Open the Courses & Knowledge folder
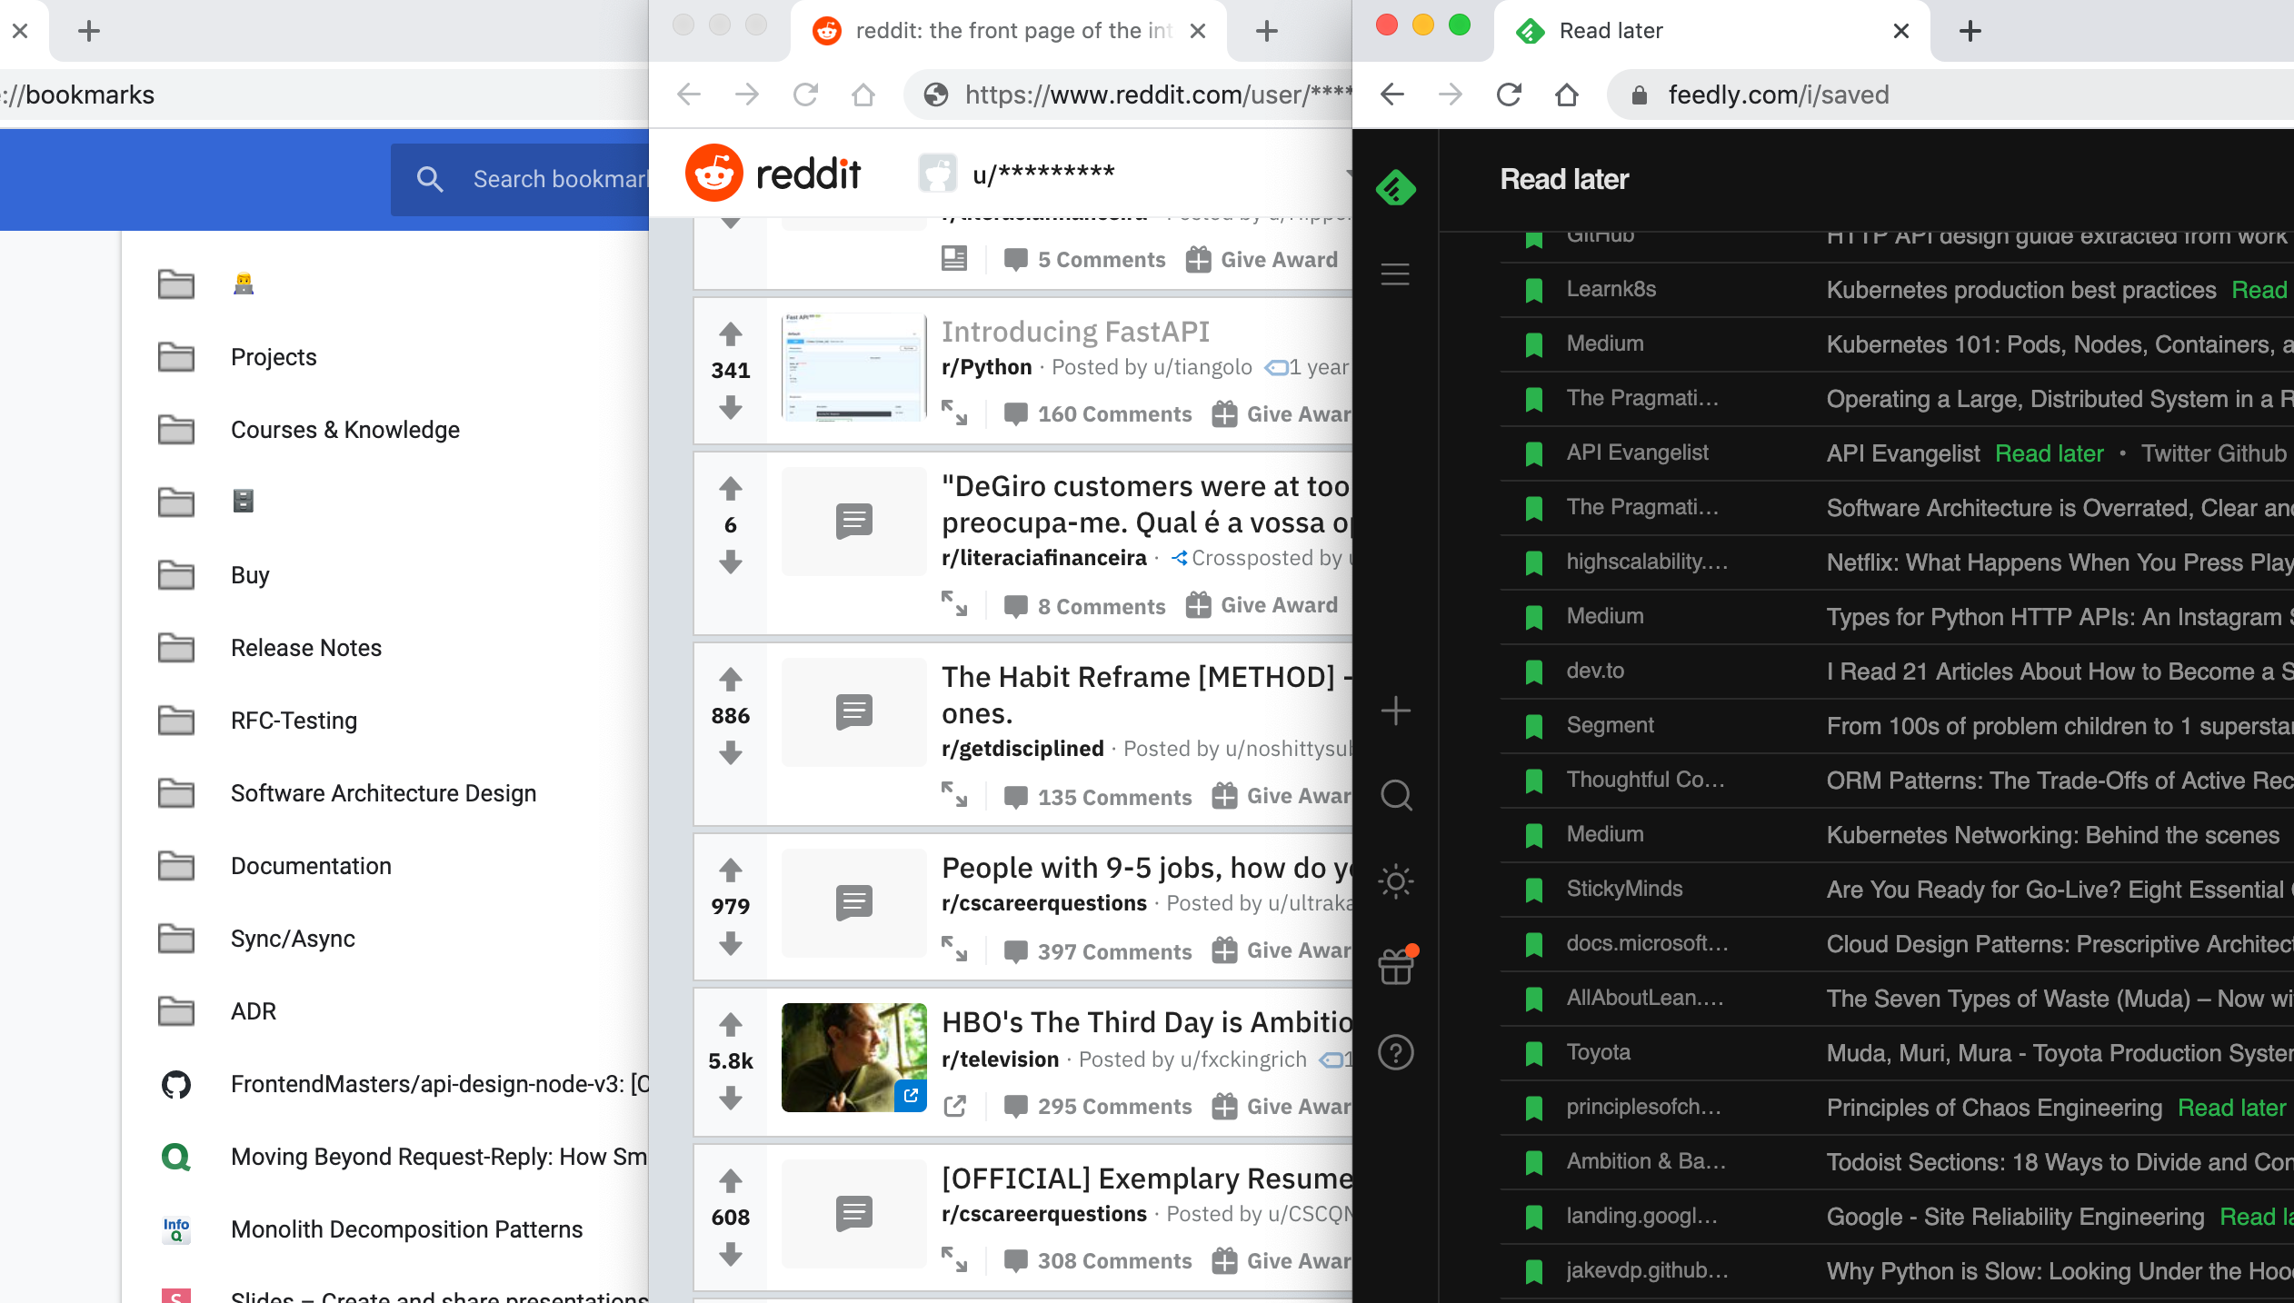The width and height of the screenshot is (2294, 1303). tap(345, 430)
